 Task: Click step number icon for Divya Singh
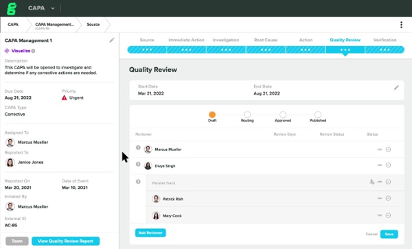click(x=138, y=164)
